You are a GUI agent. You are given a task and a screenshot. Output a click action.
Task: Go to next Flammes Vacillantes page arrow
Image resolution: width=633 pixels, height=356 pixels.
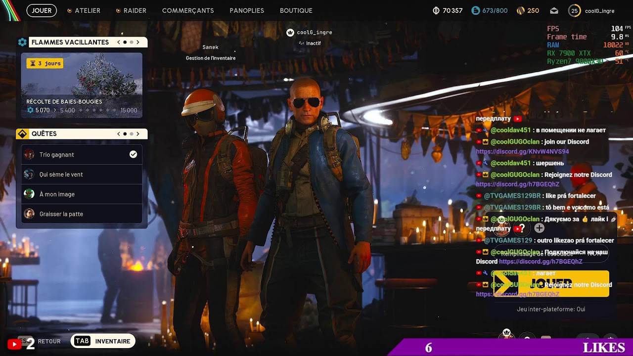138,43
